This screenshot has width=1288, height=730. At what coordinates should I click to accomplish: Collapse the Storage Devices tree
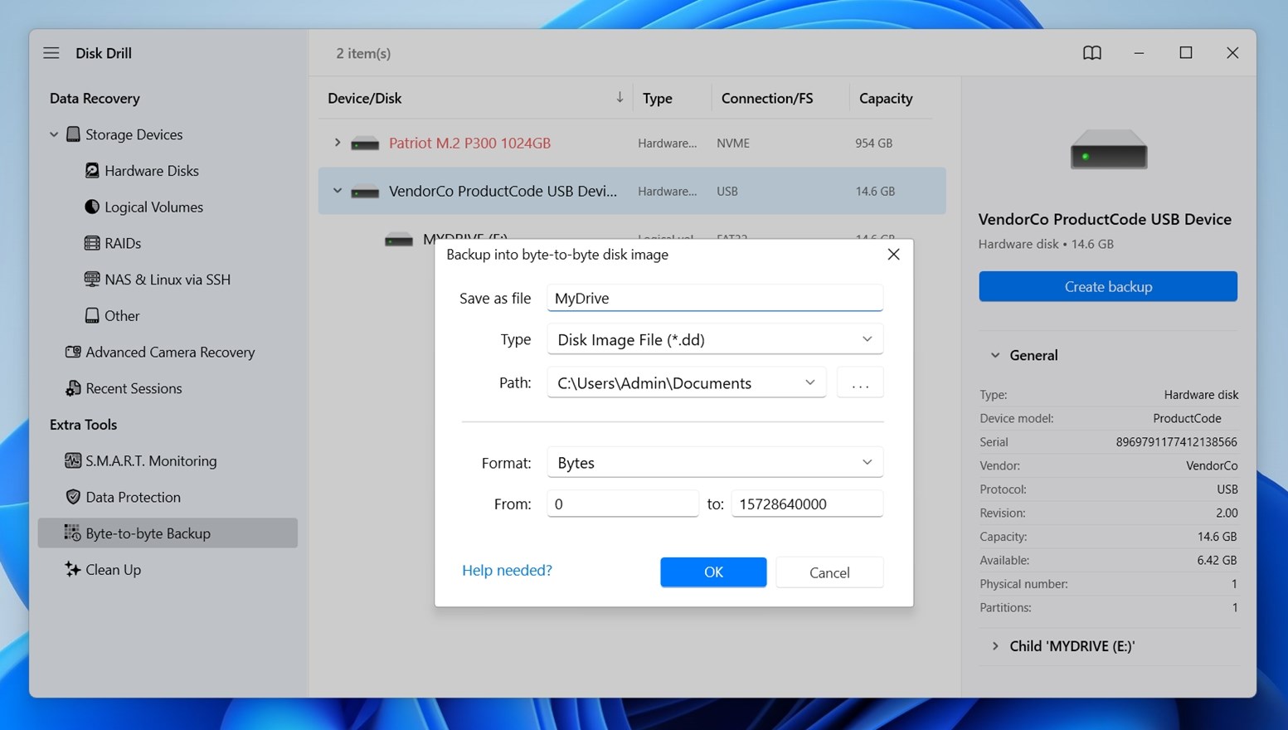(54, 134)
